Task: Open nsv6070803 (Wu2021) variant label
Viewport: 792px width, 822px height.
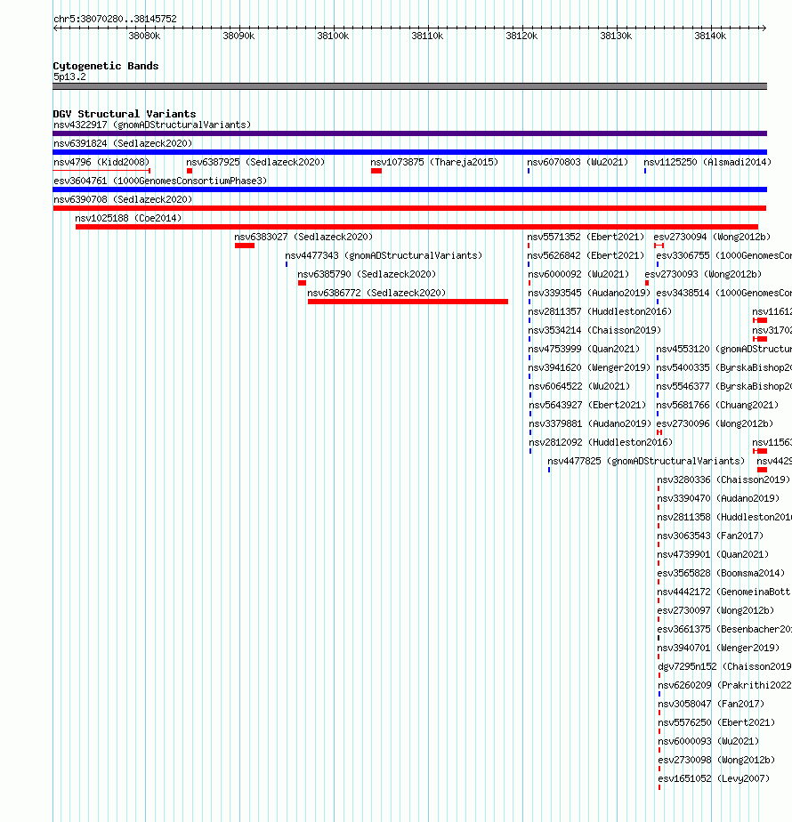Action: (578, 162)
